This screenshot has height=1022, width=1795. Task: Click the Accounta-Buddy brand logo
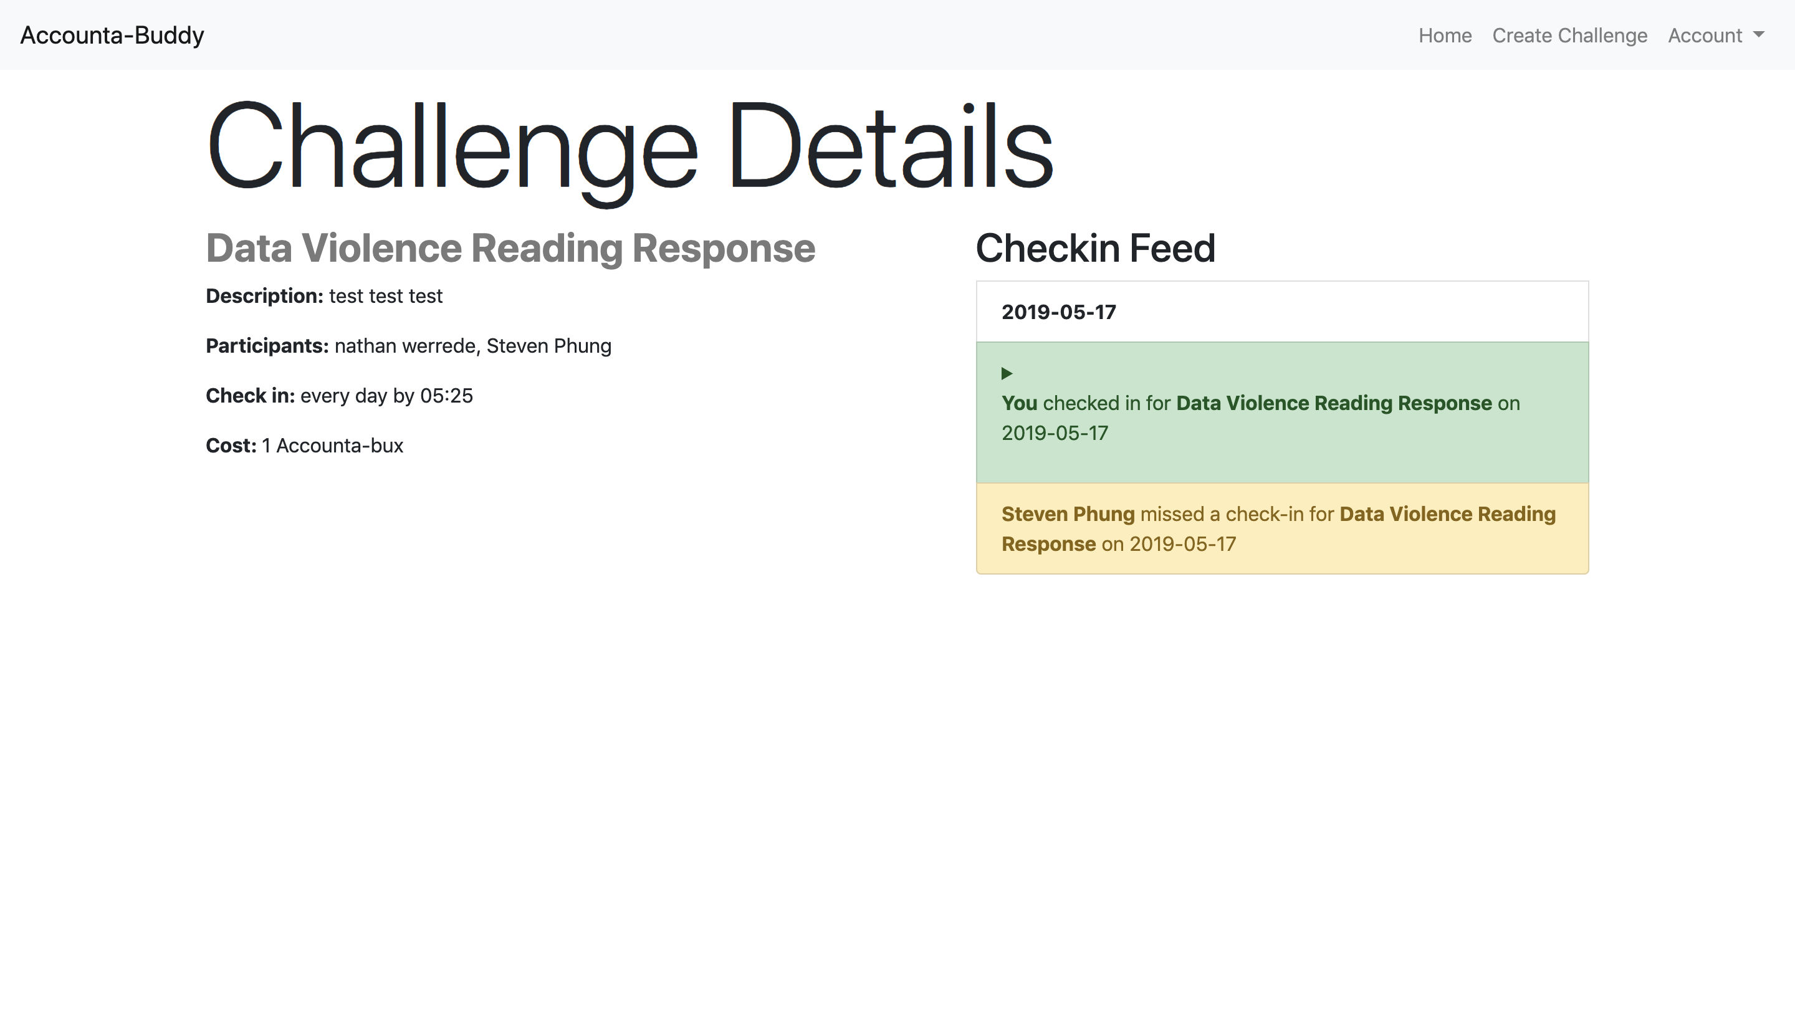[x=112, y=35]
